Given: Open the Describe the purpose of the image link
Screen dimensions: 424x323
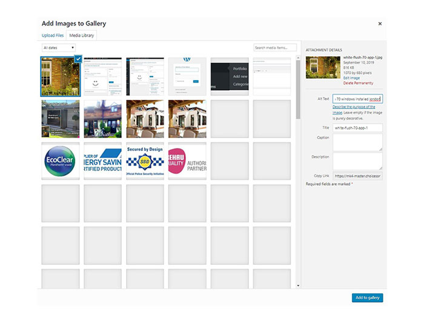Looking at the screenshot, I should tap(354, 109).
